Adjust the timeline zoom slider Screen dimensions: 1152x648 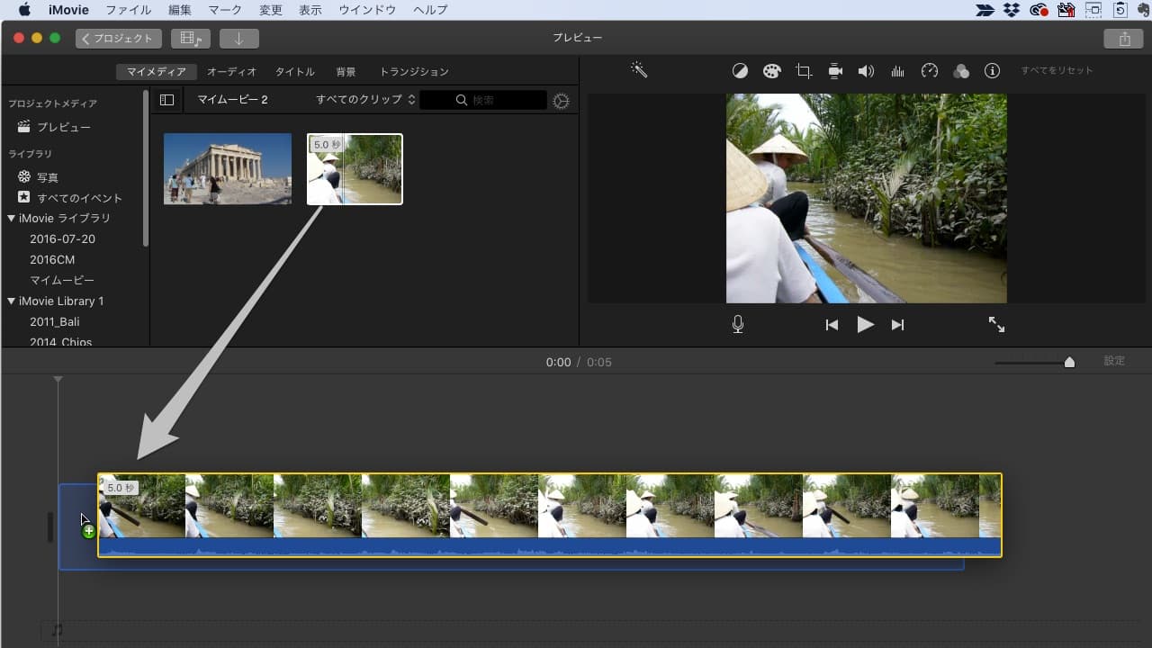(x=1069, y=362)
